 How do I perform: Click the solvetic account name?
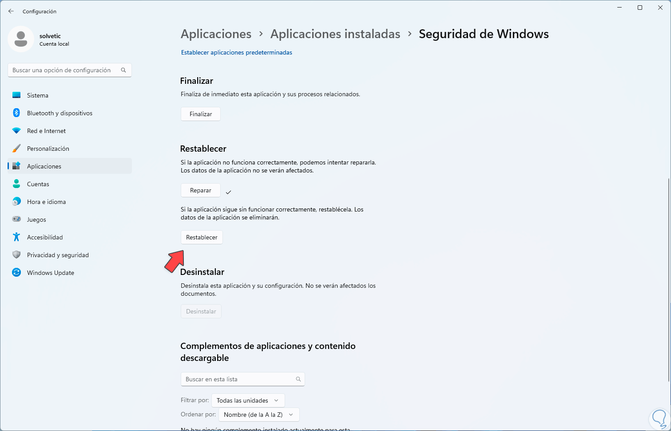pyautogui.click(x=50, y=36)
